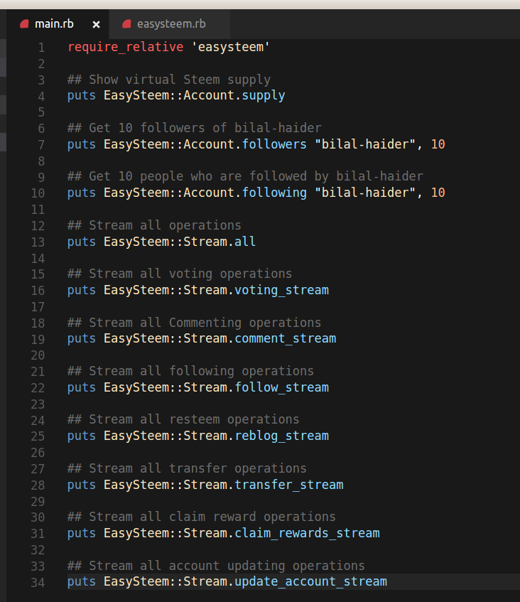Click the 'supply' method on line 4
Image resolution: width=520 pixels, height=602 pixels.
[x=264, y=95]
